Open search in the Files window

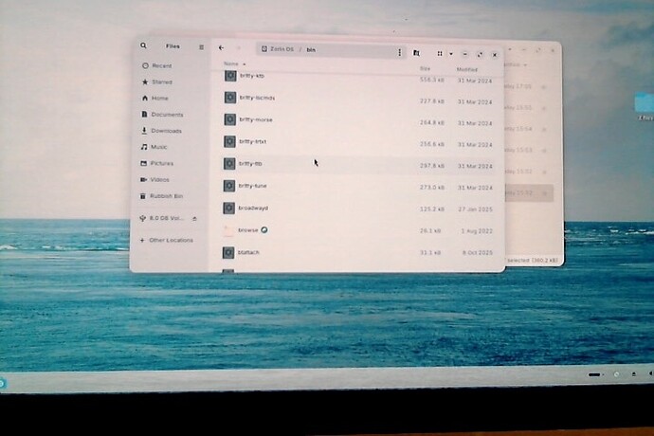[x=143, y=45]
